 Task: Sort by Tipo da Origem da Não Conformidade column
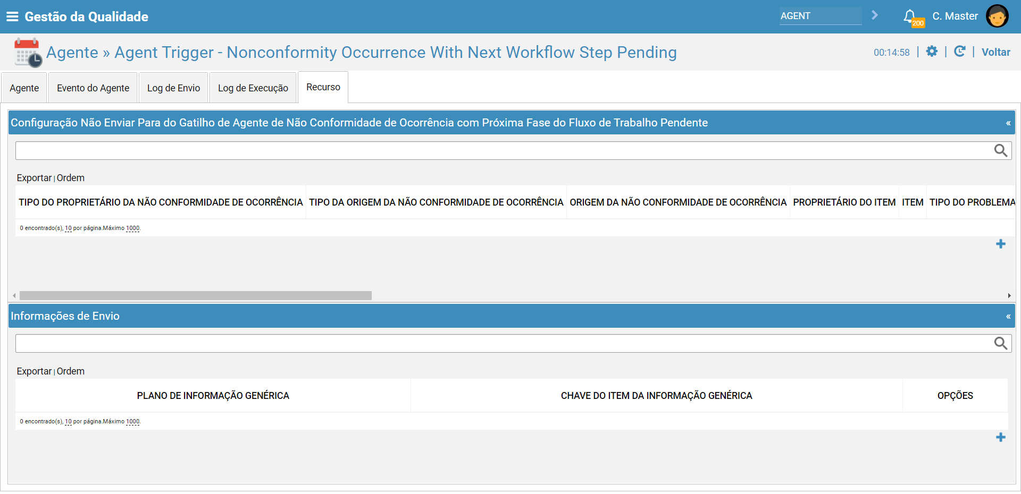(436, 202)
